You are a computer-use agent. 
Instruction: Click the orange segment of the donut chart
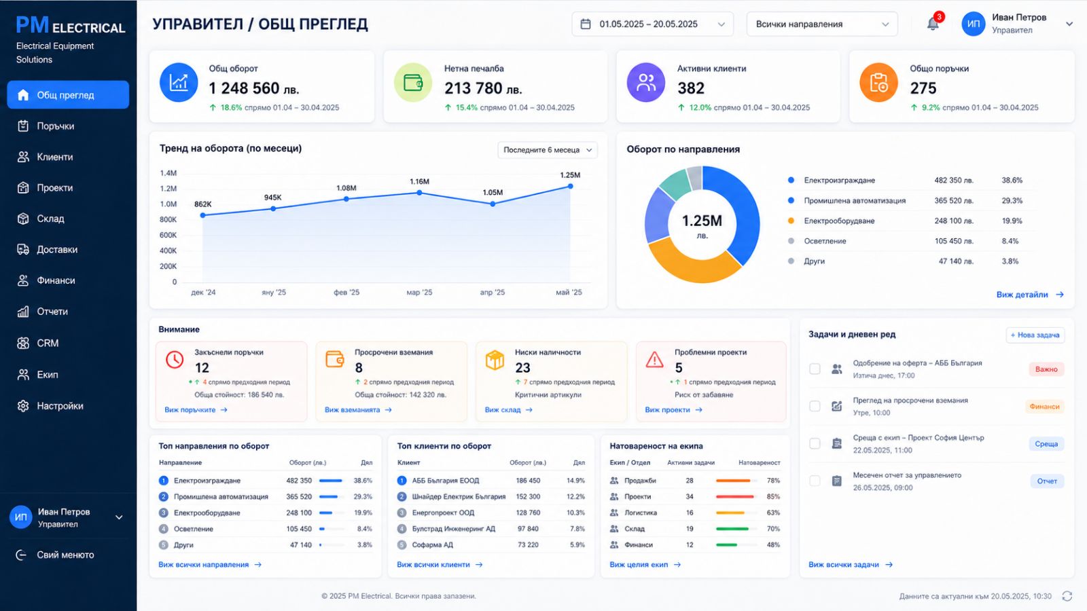(693, 269)
